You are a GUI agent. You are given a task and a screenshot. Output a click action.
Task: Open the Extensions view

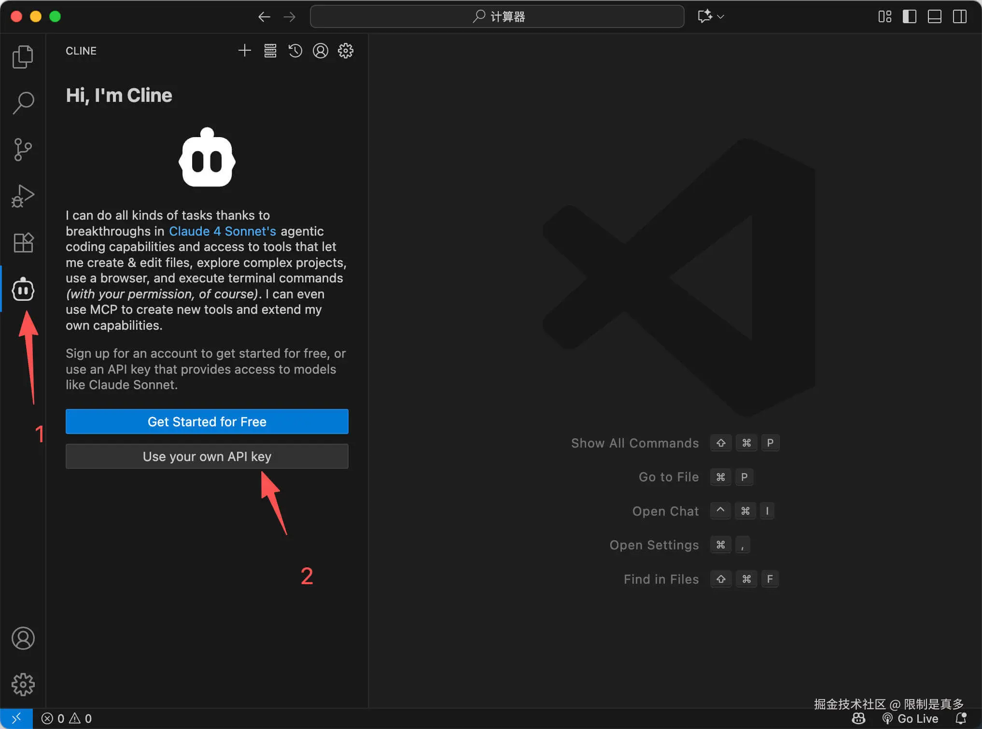(x=23, y=242)
